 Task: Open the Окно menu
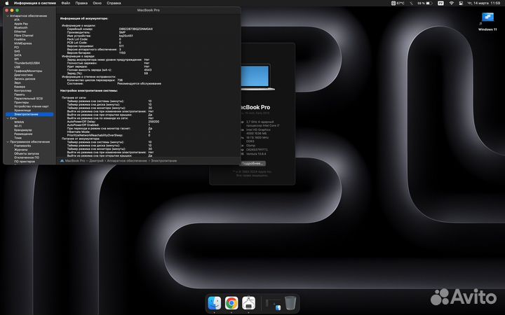tap(97, 3)
